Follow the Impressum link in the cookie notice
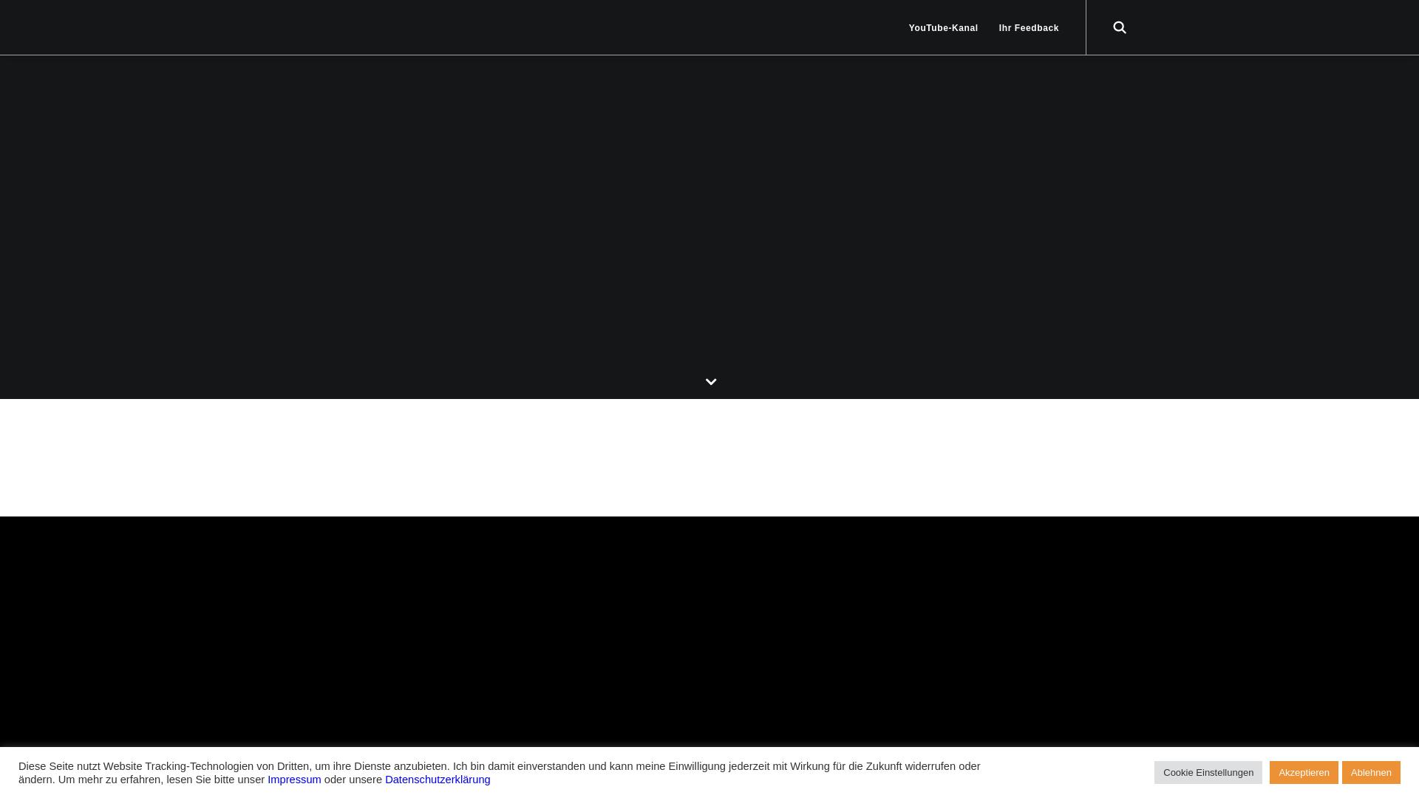The width and height of the screenshot is (1419, 798). tap(293, 779)
